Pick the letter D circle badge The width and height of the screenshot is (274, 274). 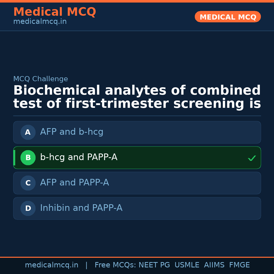28,208
